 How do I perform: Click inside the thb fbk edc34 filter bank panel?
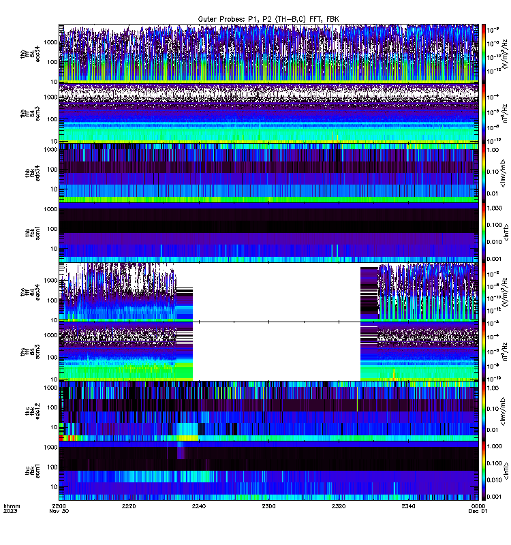(x=268, y=173)
